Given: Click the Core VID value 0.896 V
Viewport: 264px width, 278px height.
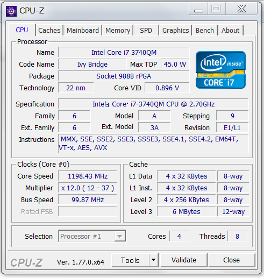Looking at the screenshot, I should [167, 88].
